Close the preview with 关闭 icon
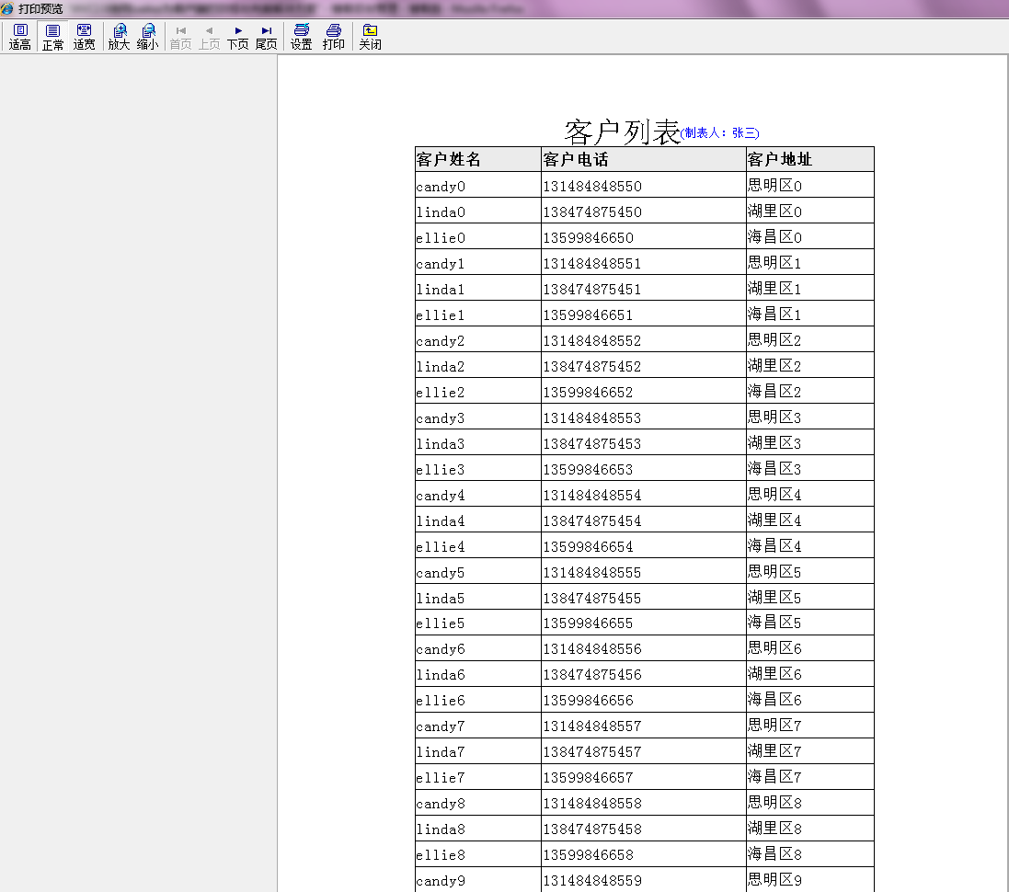Image resolution: width=1009 pixels, height=892 pixels. tap(370, 37)
